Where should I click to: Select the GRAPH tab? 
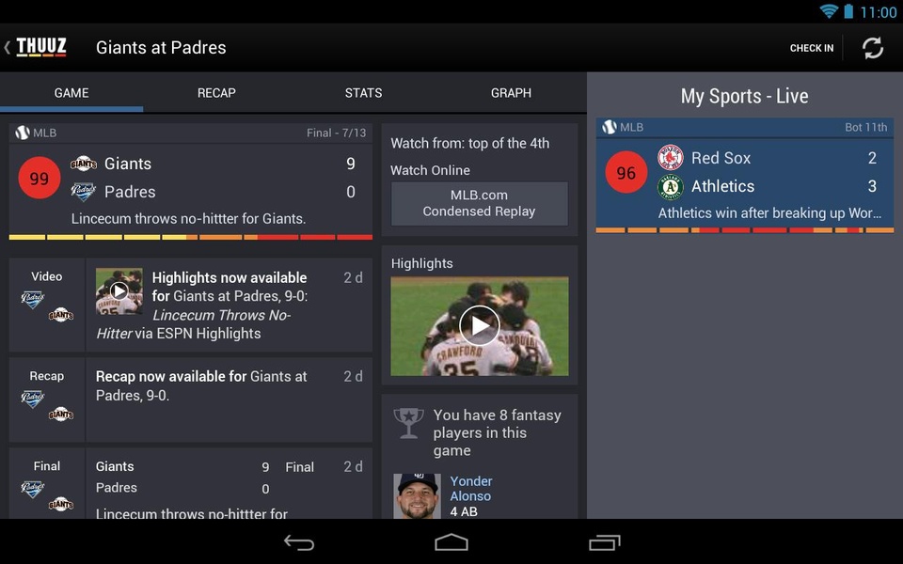[511, 93]
